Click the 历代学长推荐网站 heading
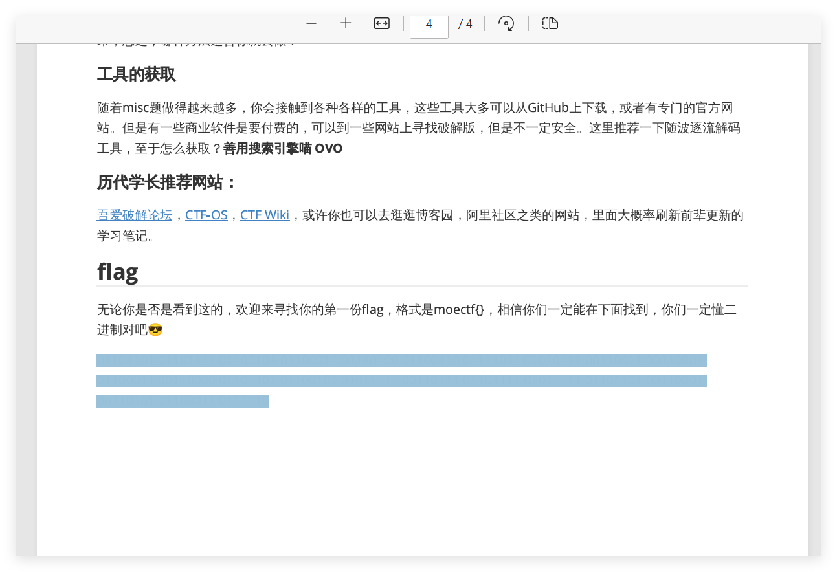Viewport: 837px width, 572px height. [x=167, y=182]
